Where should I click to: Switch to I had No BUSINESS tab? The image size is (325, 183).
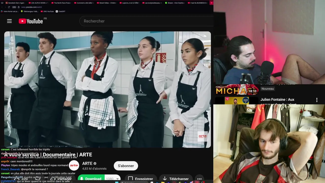(x=198, y=3)
